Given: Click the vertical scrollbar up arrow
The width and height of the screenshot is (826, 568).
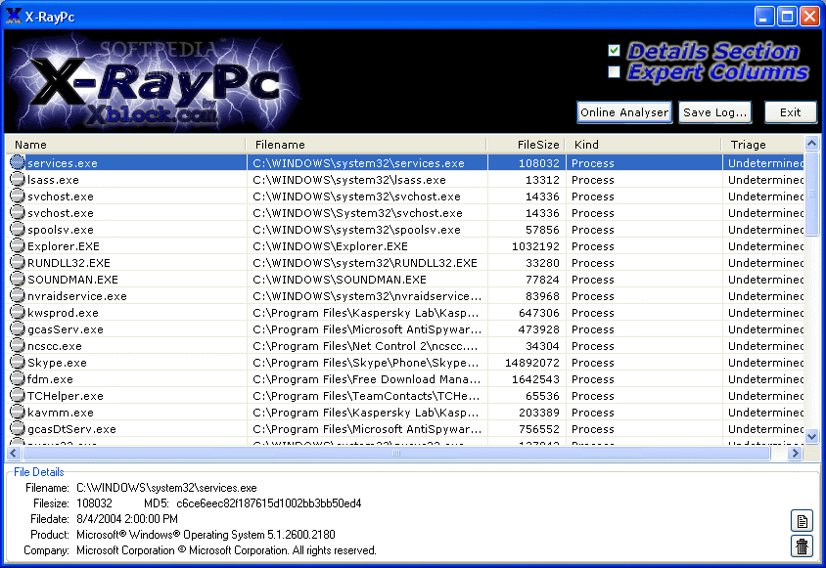Looking at the screenshot, I should 811,143.
